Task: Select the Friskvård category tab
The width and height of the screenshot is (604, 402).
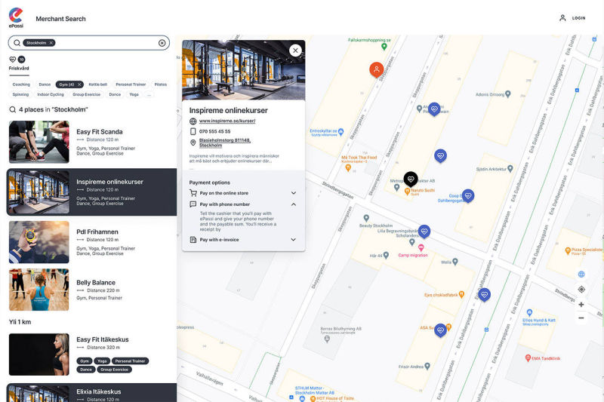Action: pyautogui.click(x=19, y=63)
